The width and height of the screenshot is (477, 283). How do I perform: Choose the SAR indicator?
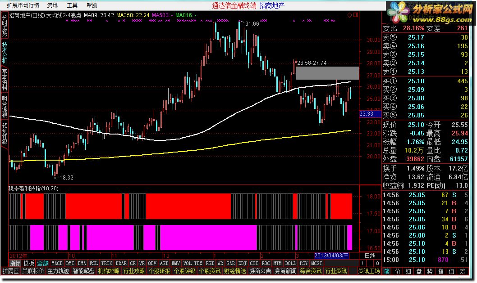[x=230, y=263]
